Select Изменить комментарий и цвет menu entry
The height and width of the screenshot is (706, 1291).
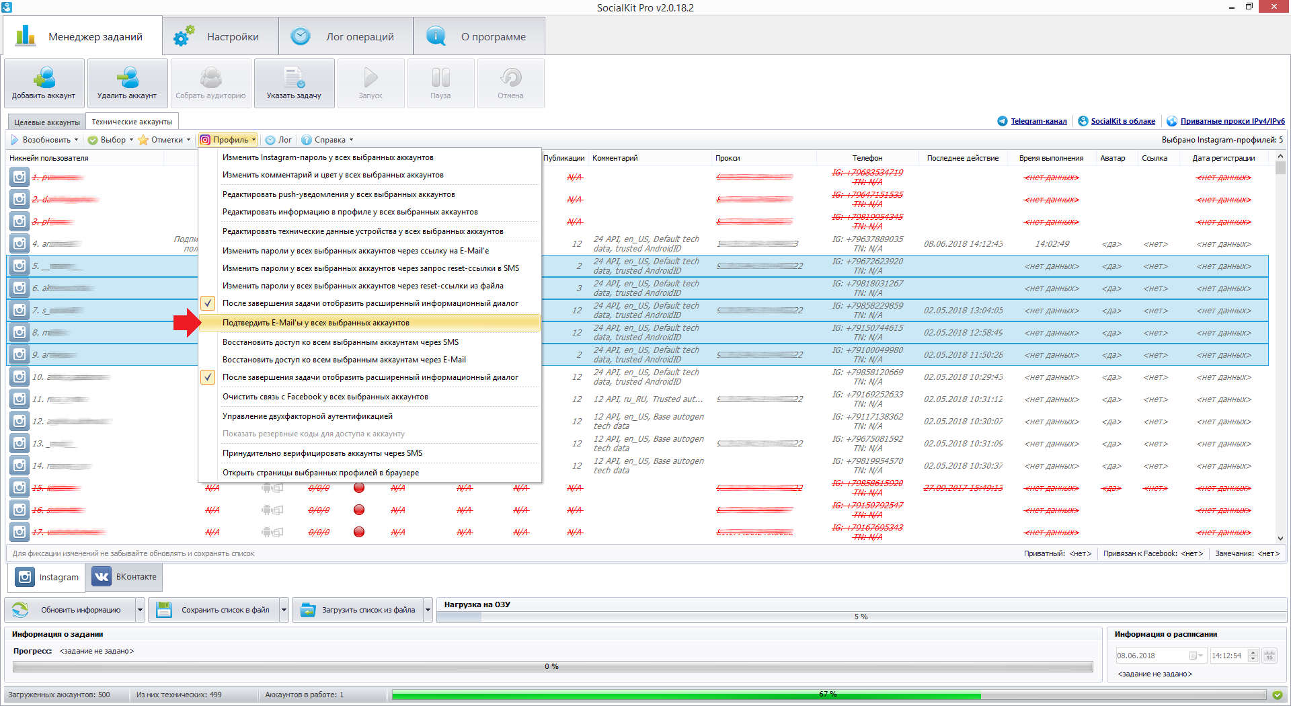370,175
